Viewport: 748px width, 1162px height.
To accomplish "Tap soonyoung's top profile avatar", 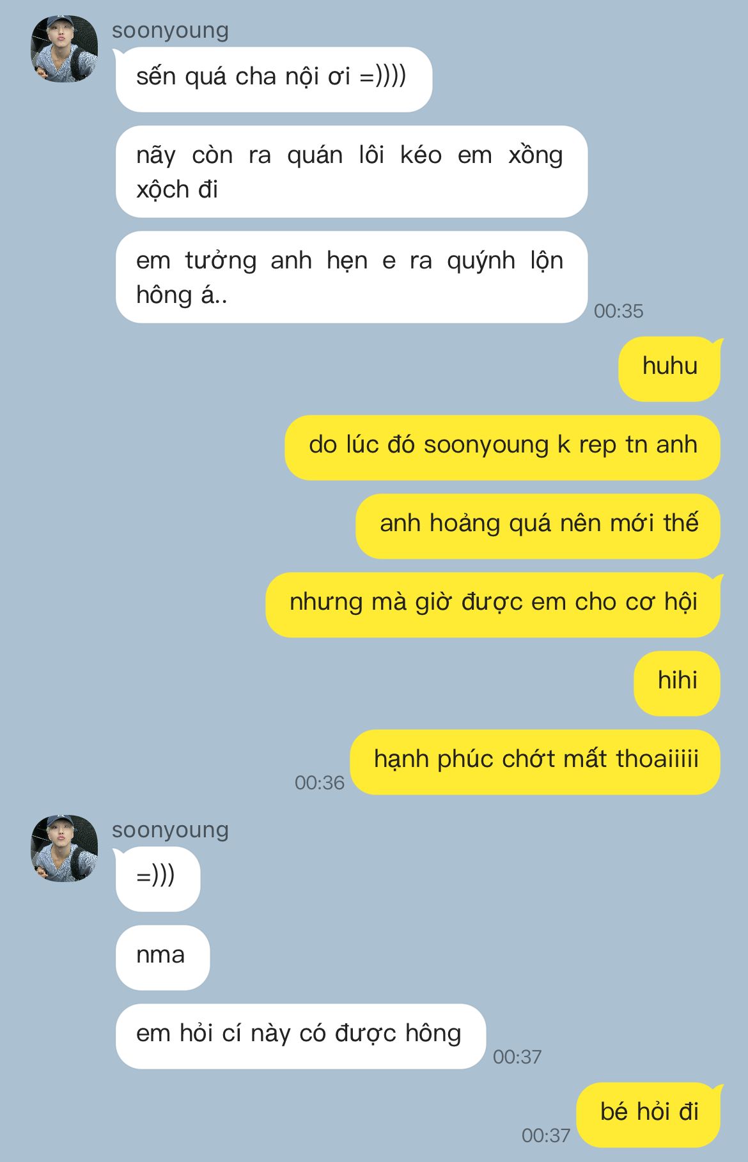I will tap(64, 49).
